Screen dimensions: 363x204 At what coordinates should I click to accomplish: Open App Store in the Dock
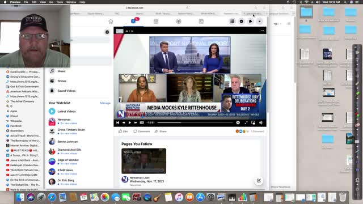(x=200, y=197)
